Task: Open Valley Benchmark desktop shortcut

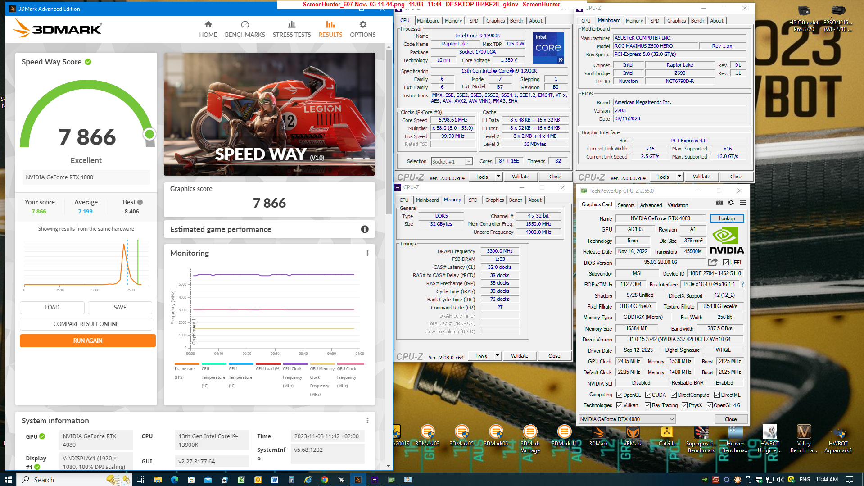Action: pos(804,439)
